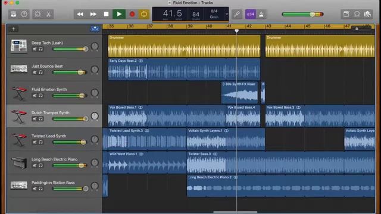Viewport: 381px width, 214px height.
Task: Click Deep Tech drum machine icon
Action: point(18,46)
